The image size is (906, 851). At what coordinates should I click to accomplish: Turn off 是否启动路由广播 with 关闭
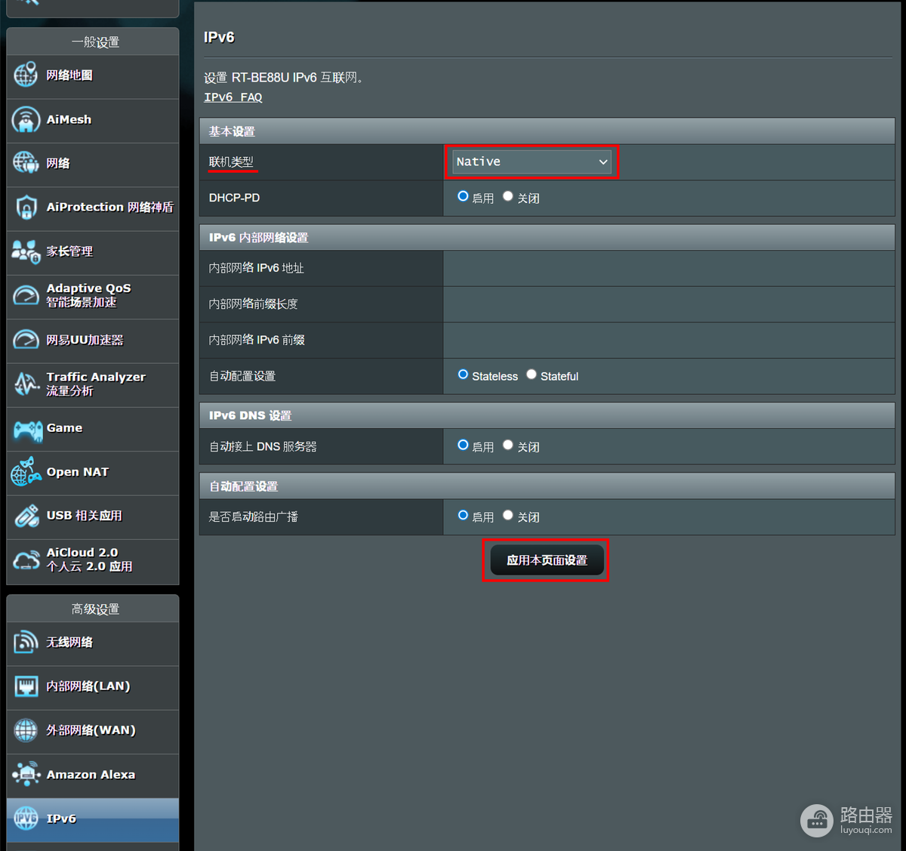point(508,516)
